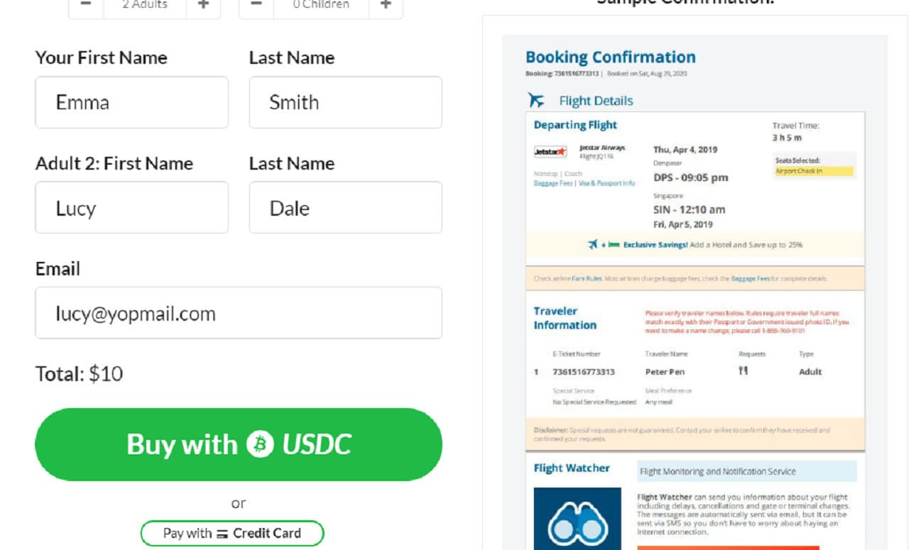Increase adults count with plus button

(x=204, y=6)
